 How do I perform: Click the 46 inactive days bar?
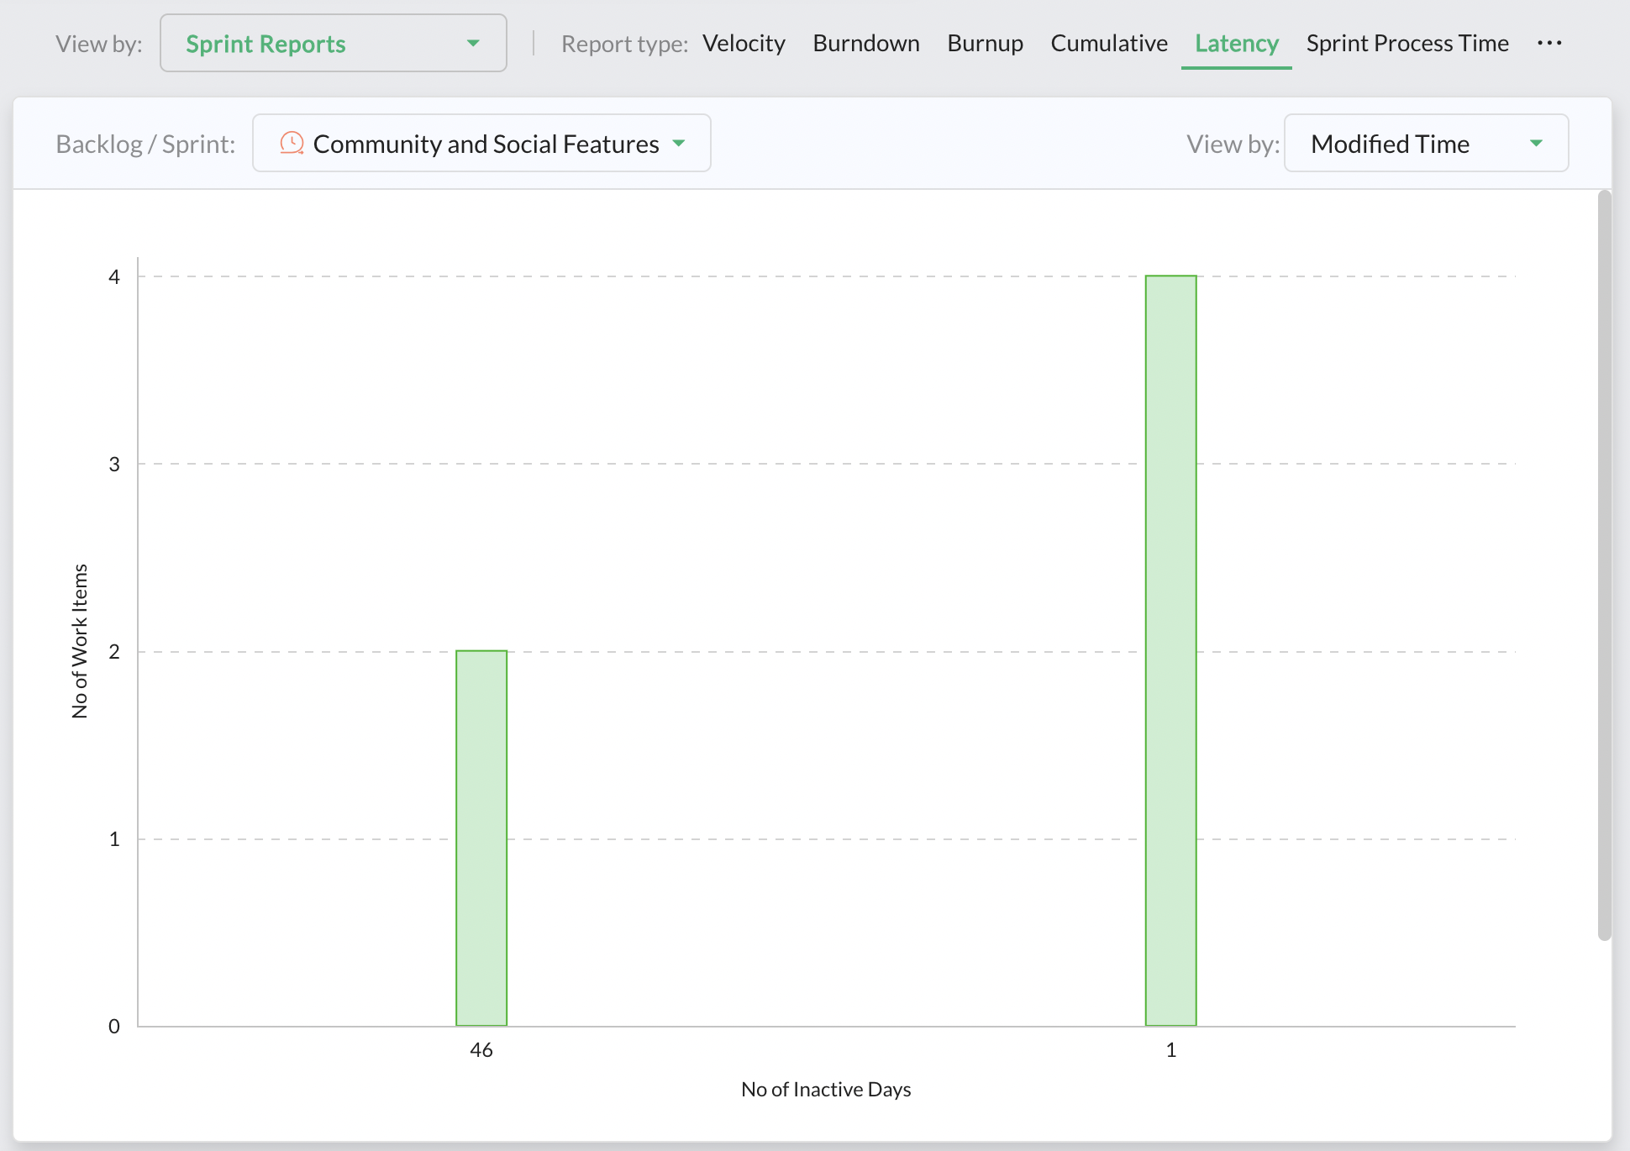[481, 838]
